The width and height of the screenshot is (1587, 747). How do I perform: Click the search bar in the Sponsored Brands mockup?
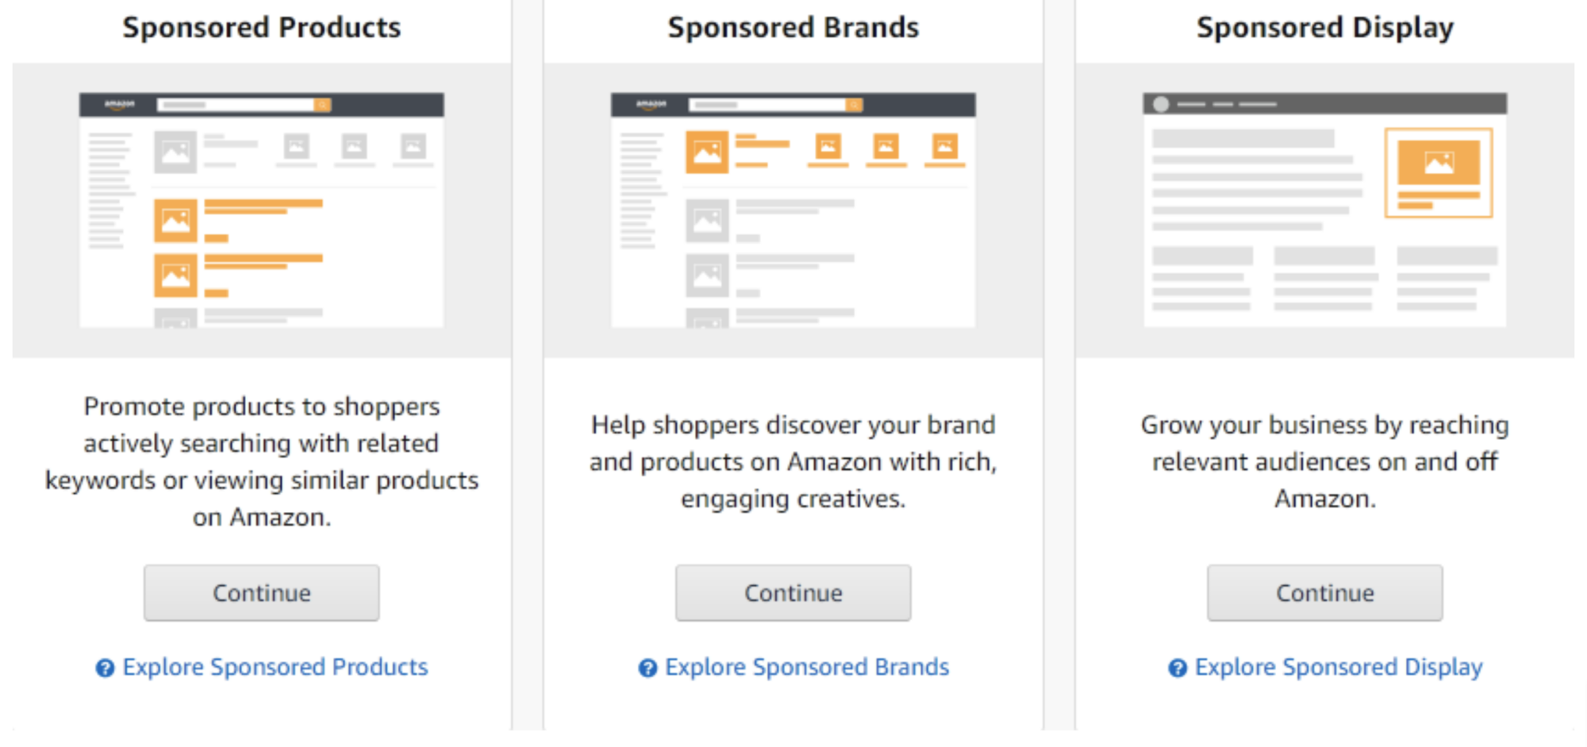pos(766,104)
